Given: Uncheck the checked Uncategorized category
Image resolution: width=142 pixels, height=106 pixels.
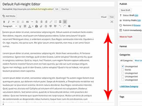Looking at the screenshot, I should point(123,66).
